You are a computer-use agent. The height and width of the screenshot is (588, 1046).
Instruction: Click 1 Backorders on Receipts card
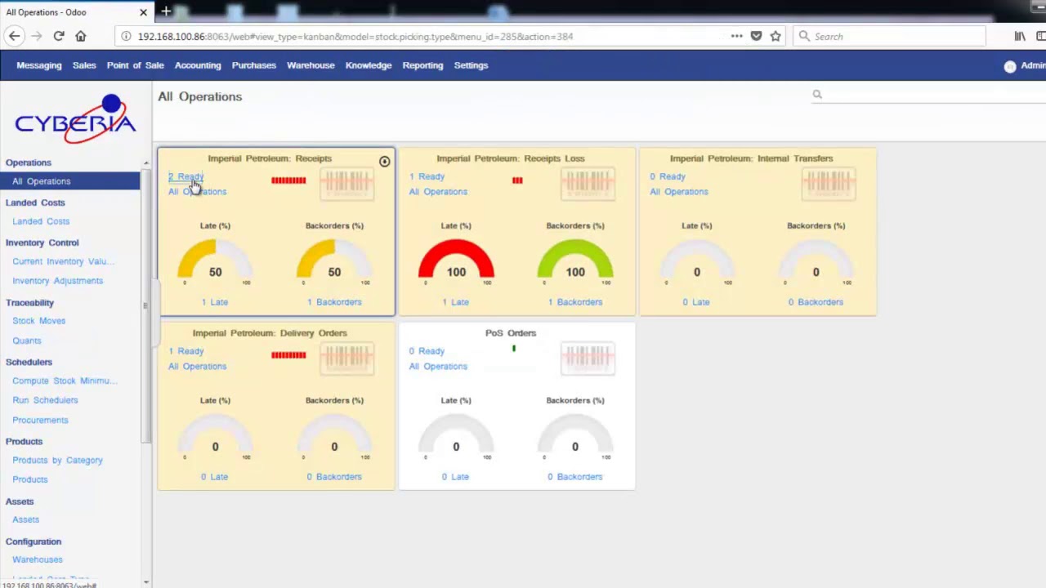[x=334, y=302]
